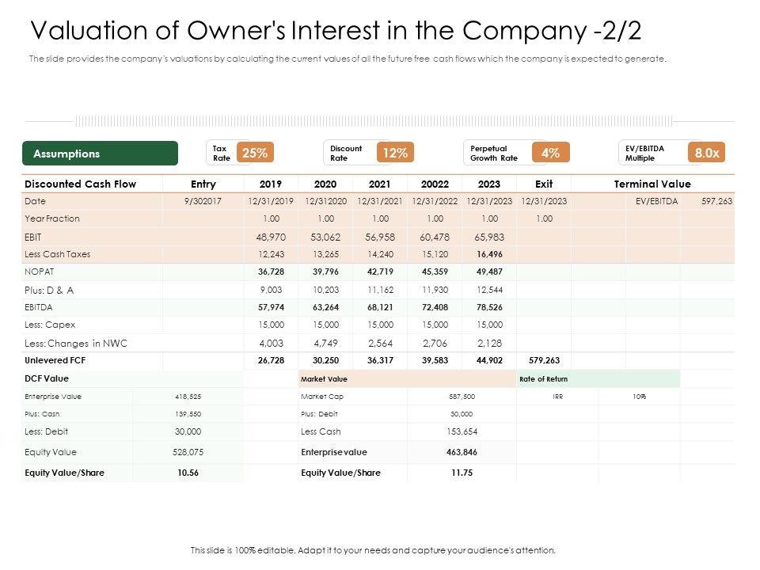Click the footer text about editable slide
The width and height of the screenshot is (760, 570).
click(374, 549)
